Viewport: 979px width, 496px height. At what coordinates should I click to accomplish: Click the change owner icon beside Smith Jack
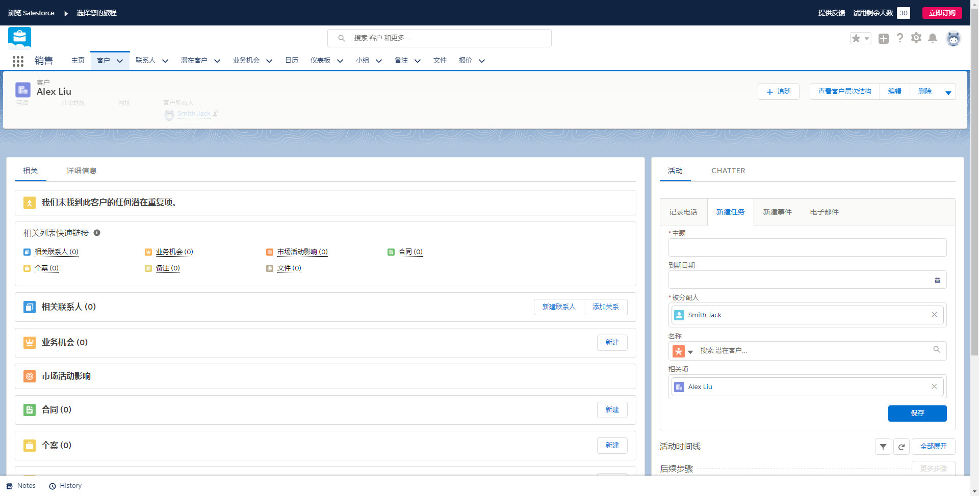click(216, 114)
